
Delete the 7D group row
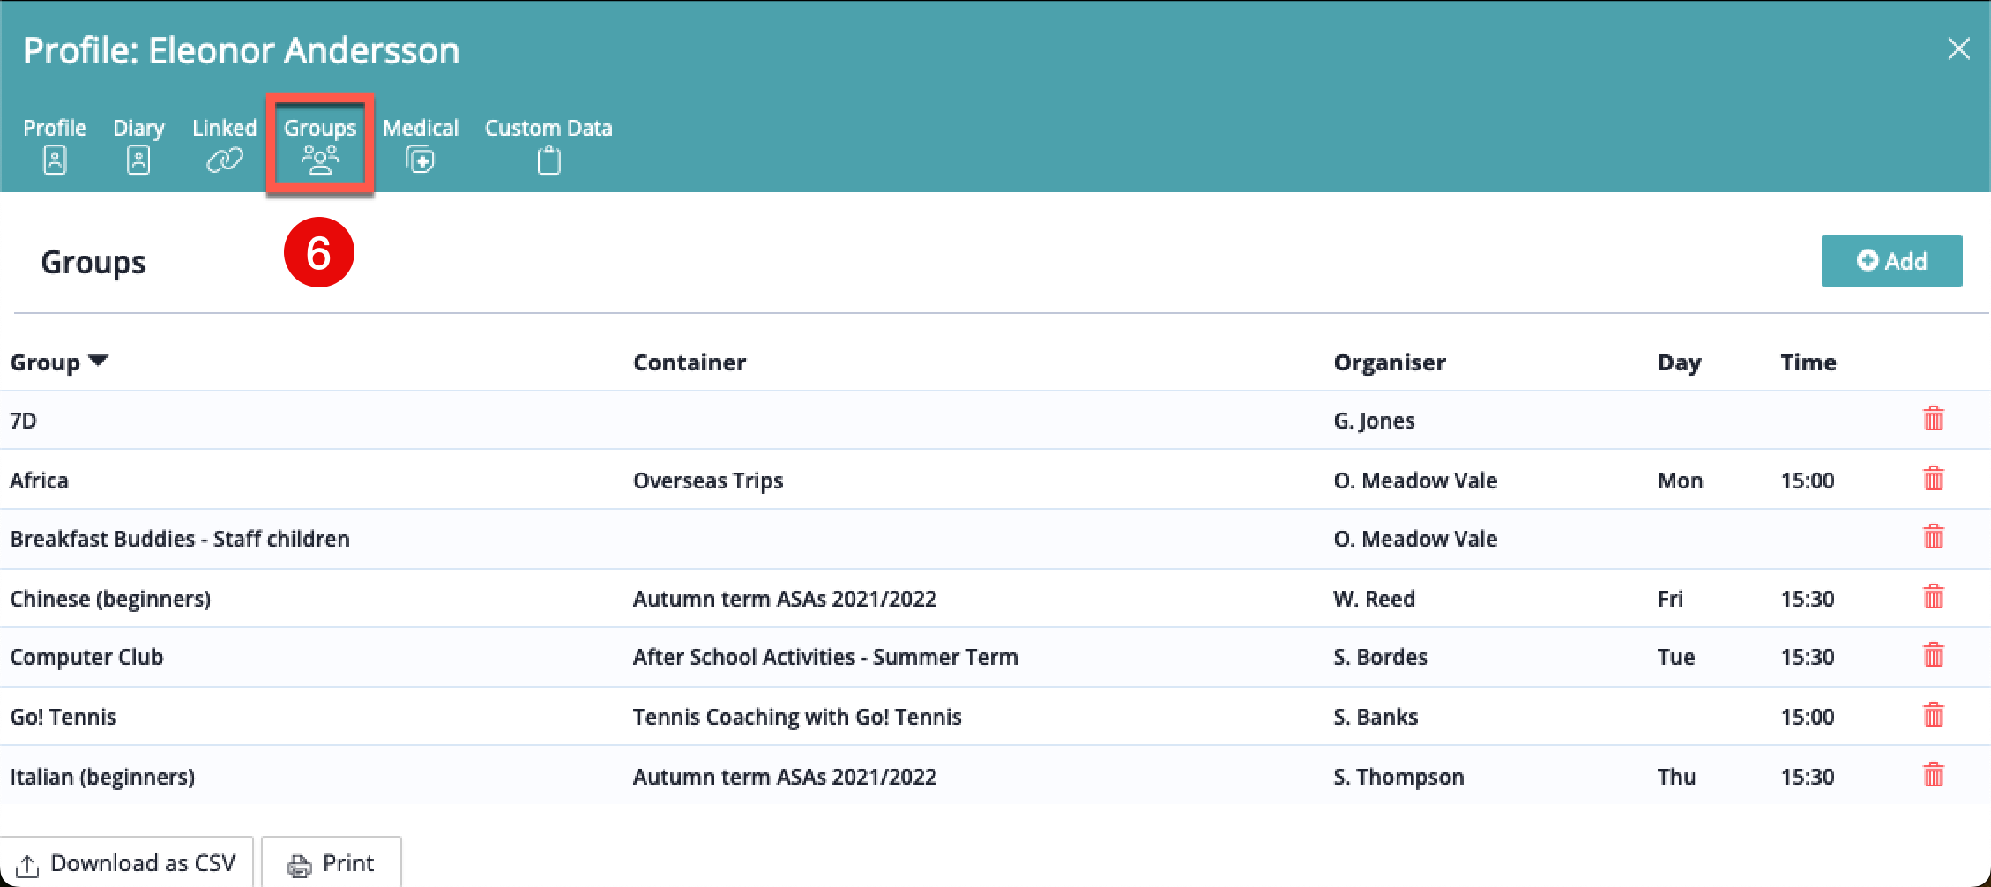1933,419
